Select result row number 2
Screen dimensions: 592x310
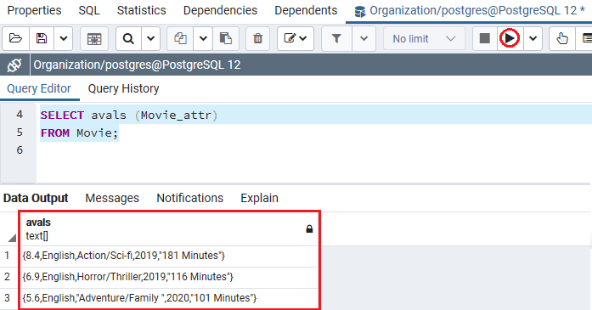coord(7,277)
